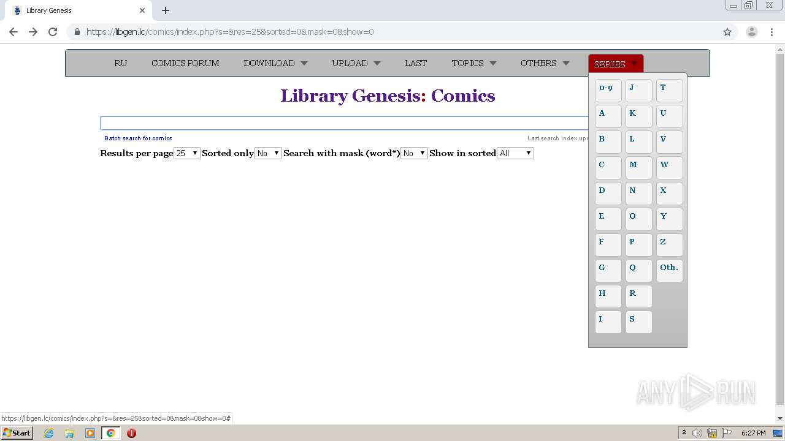Open the Chrome profile avatar
The image size is (785, 441).
pyautogui.click(x=752, y=32)
